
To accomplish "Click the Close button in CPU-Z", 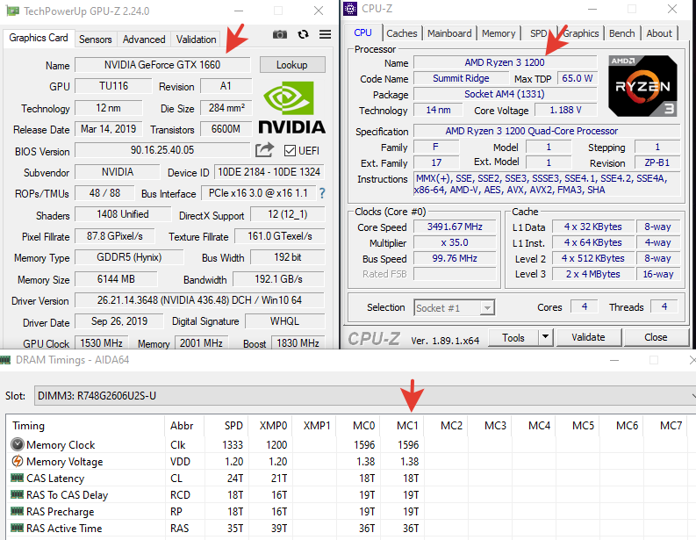I will 655,337.
